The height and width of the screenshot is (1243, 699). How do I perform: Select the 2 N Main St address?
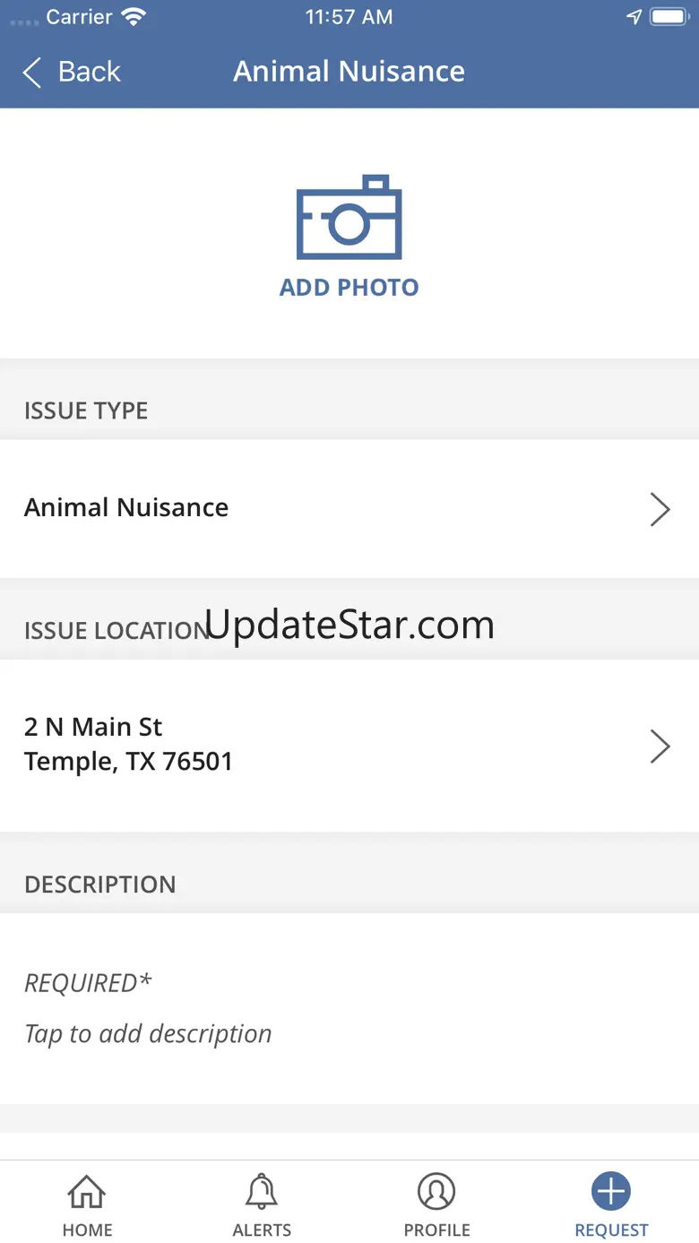128,744
